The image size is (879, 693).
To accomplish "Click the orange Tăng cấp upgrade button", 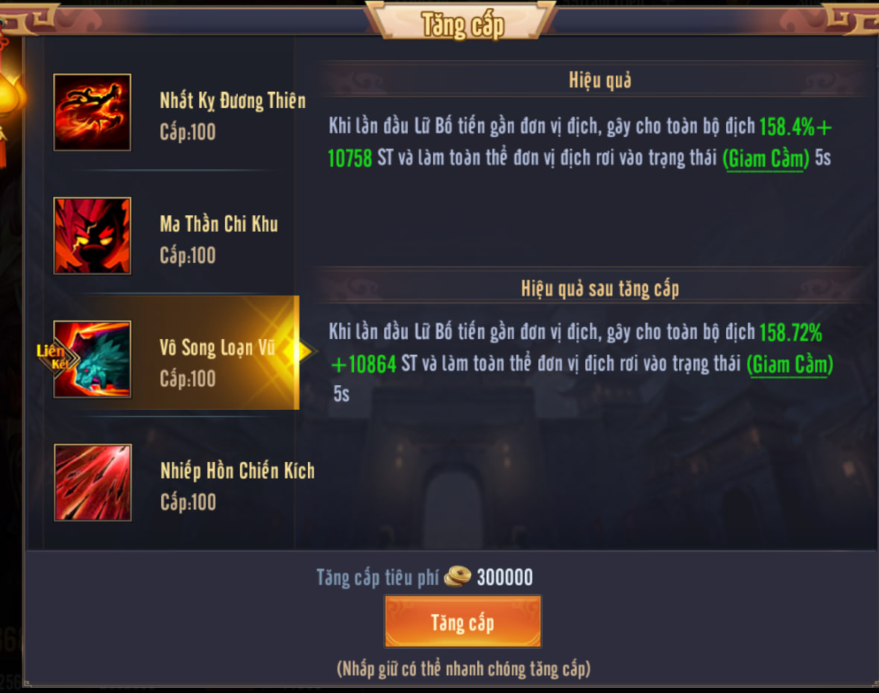I will (462, 622).
